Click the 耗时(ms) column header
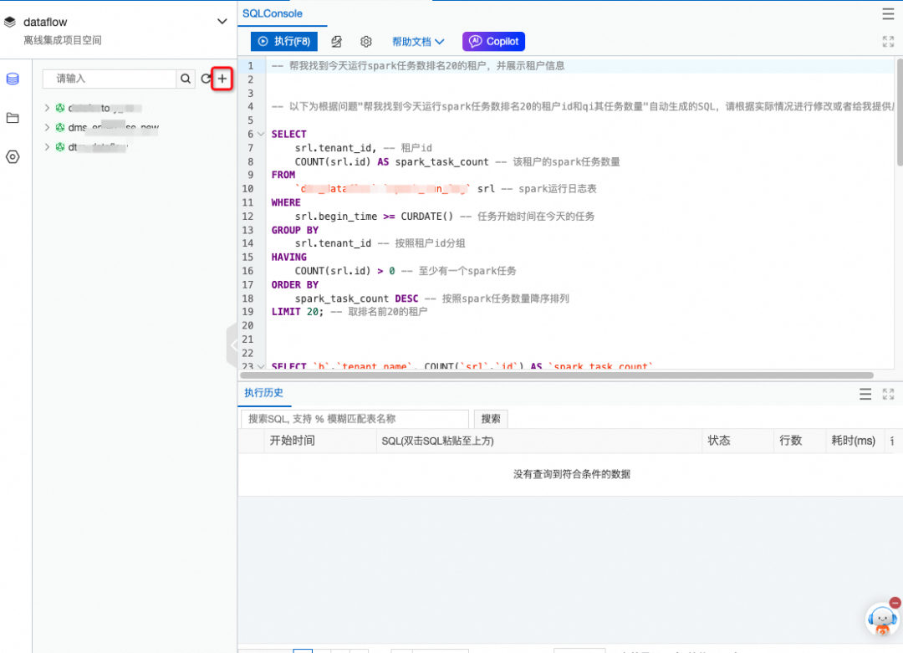 (854, 441)
